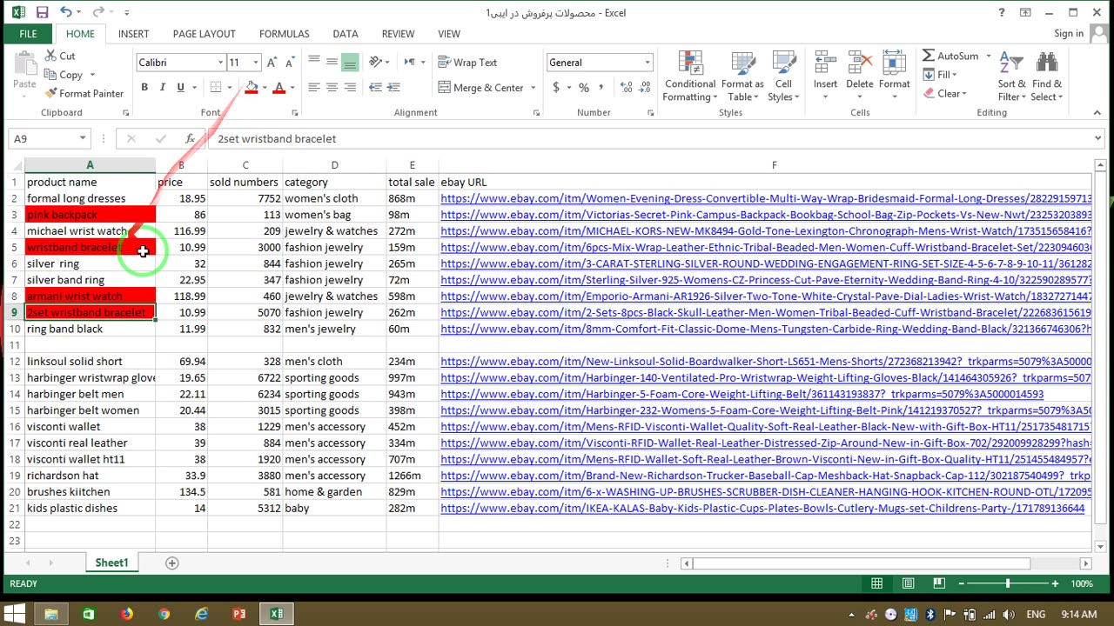Screen dimensions: 1114x626
Task: Toggle Center alignment
Action: point(332,88)
